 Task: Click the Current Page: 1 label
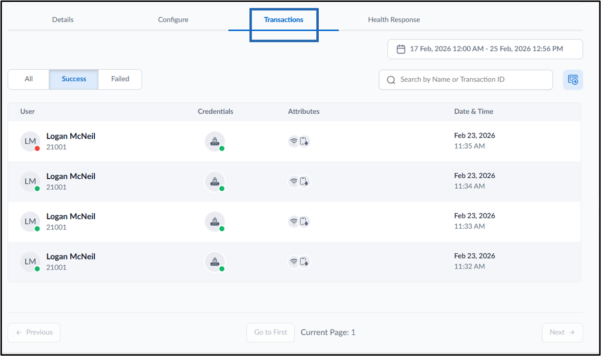(x=328, y=332)
